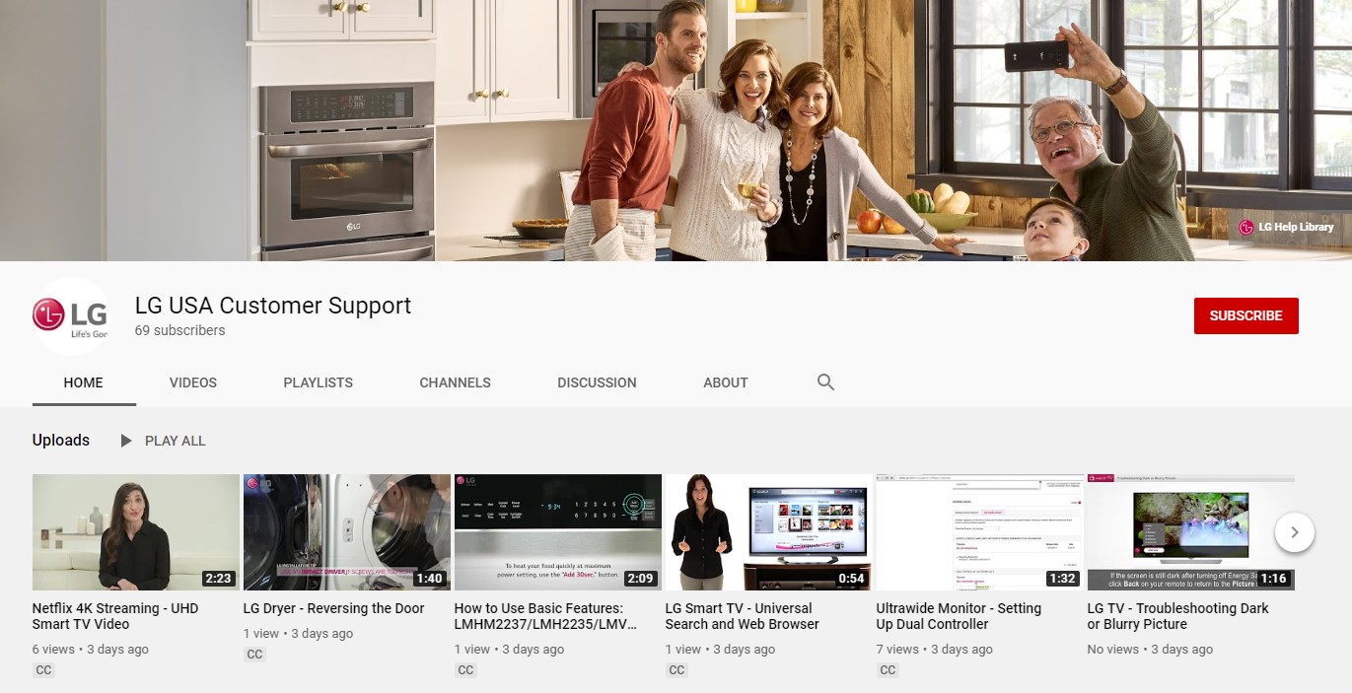Open the Uploads section heading
The image size is (1352, 693).
click(x=61, y=441)
